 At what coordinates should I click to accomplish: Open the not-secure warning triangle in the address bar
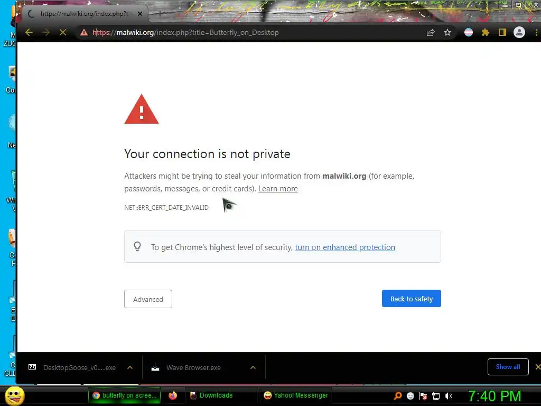(x=84, y=32)
